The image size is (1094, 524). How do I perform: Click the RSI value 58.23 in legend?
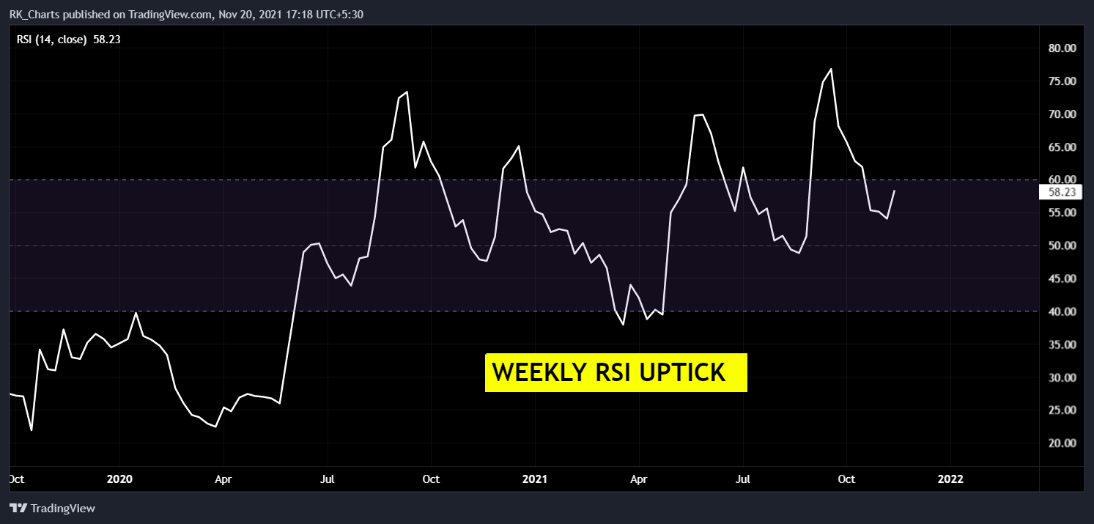tap(106, 39)
